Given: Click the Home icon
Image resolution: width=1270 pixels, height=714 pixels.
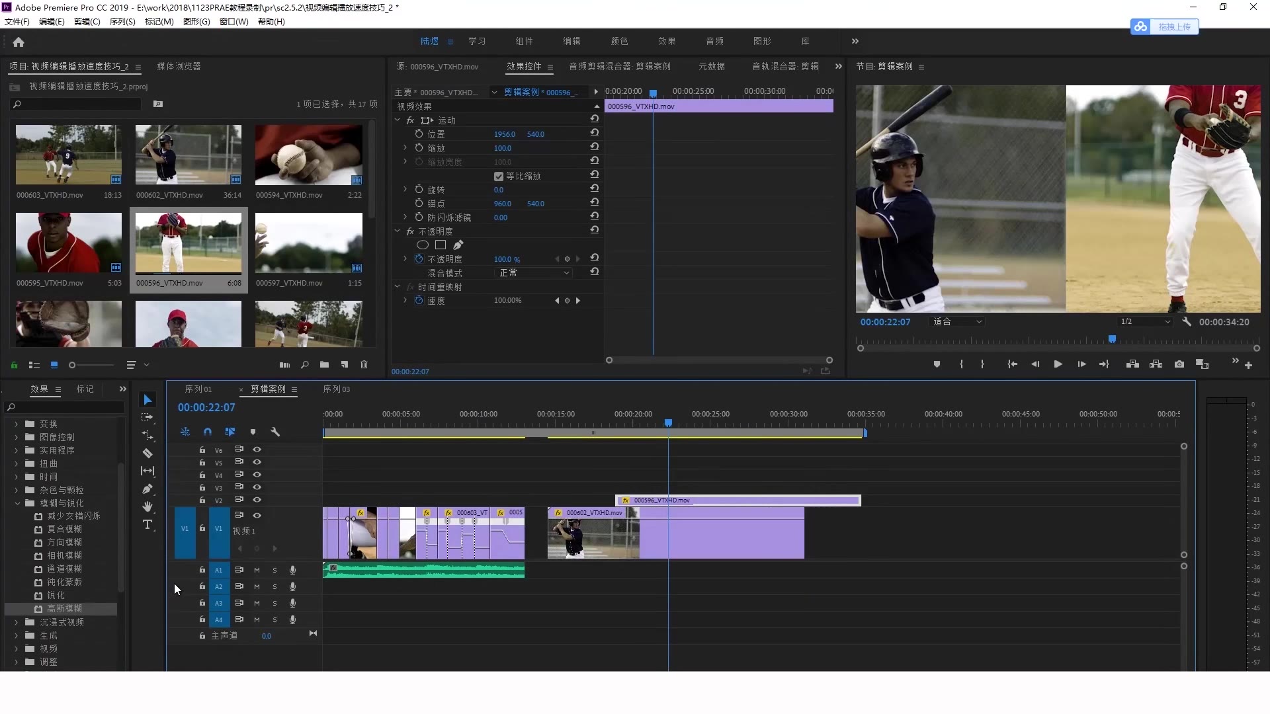Looking at the screenshot, I should pyautogui.click(x=19, y=42).
